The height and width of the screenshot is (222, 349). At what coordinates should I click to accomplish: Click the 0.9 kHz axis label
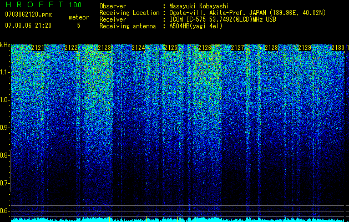(4, 128)
